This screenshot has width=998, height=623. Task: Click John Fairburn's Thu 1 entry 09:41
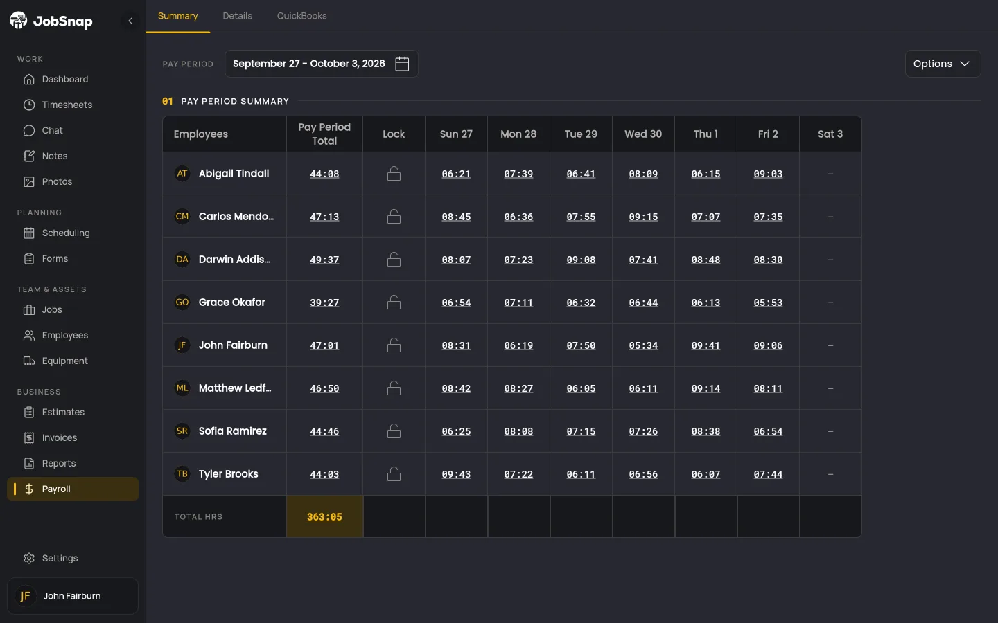pos(706,345)
